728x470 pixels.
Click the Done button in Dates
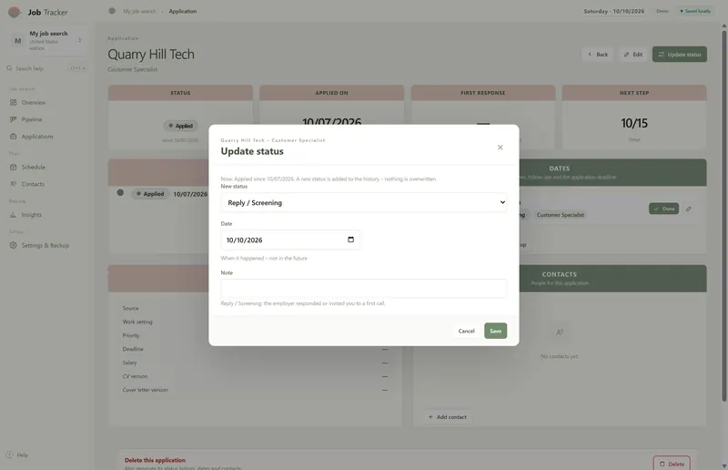[664, 209]
